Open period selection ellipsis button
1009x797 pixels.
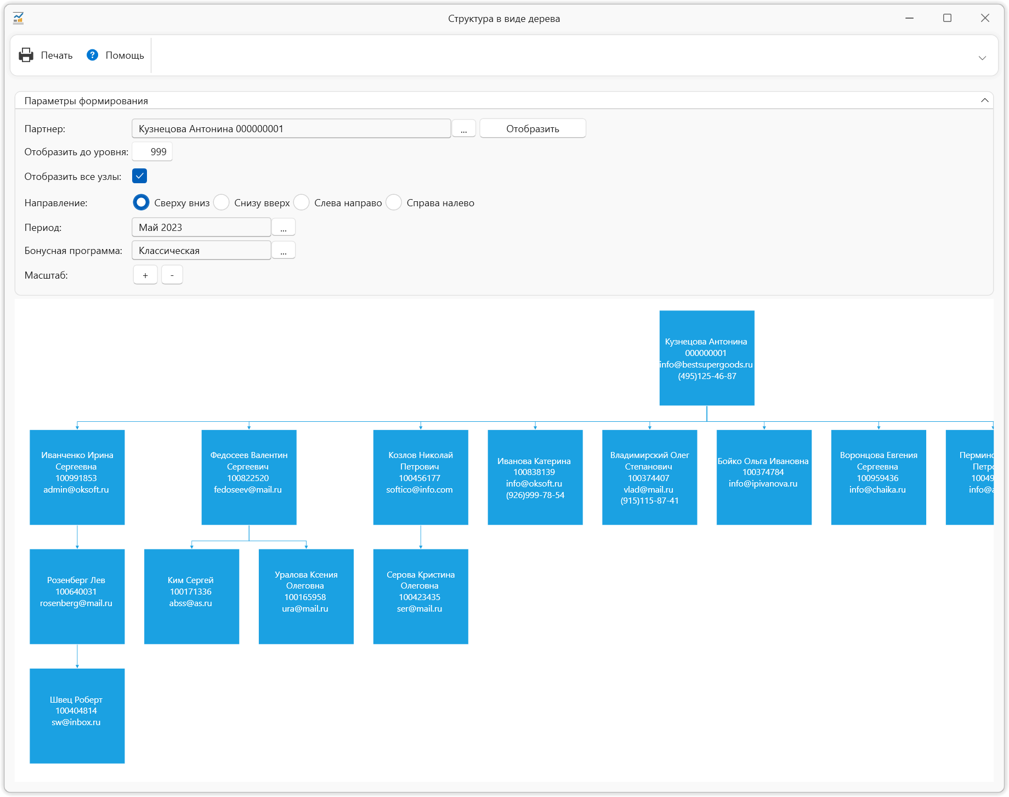click(x=284, y=227)
